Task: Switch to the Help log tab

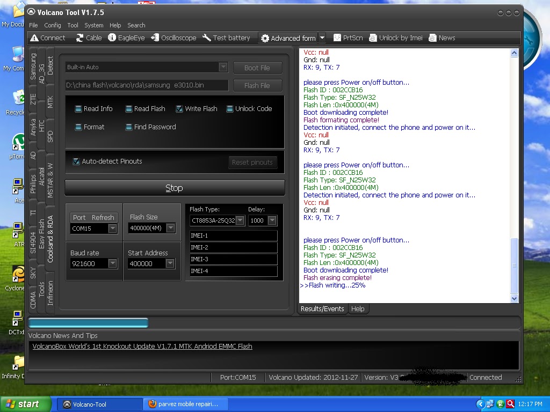Action: (358, 308)
